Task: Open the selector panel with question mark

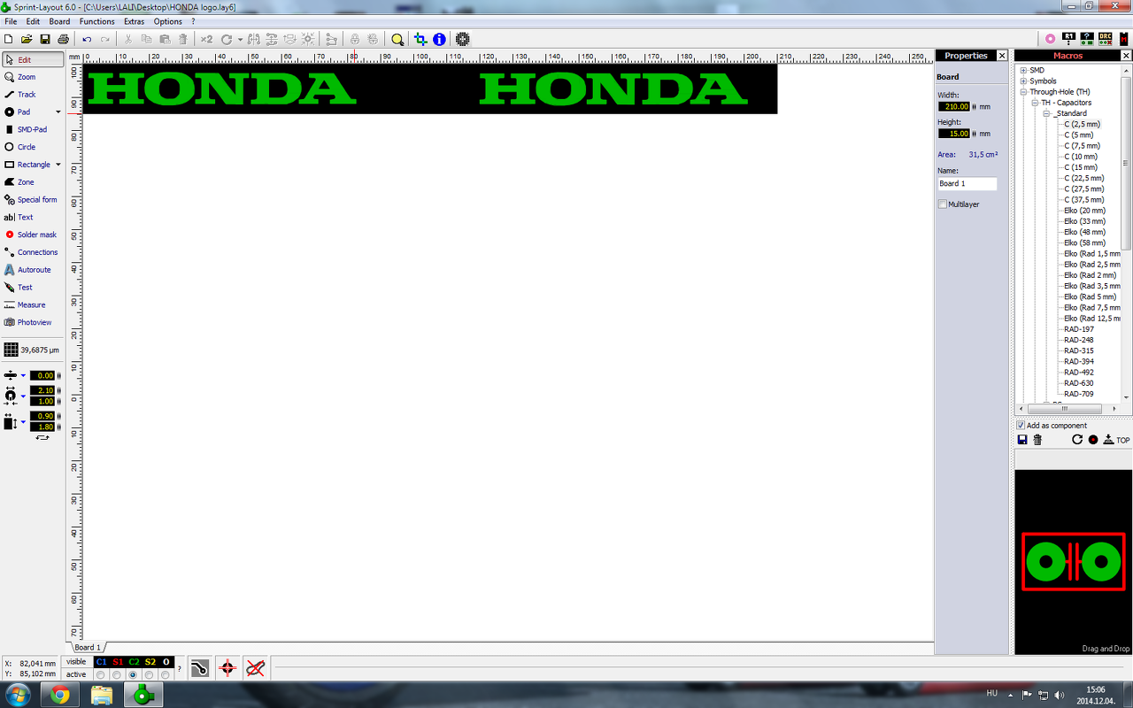Action: point(1087,39)
